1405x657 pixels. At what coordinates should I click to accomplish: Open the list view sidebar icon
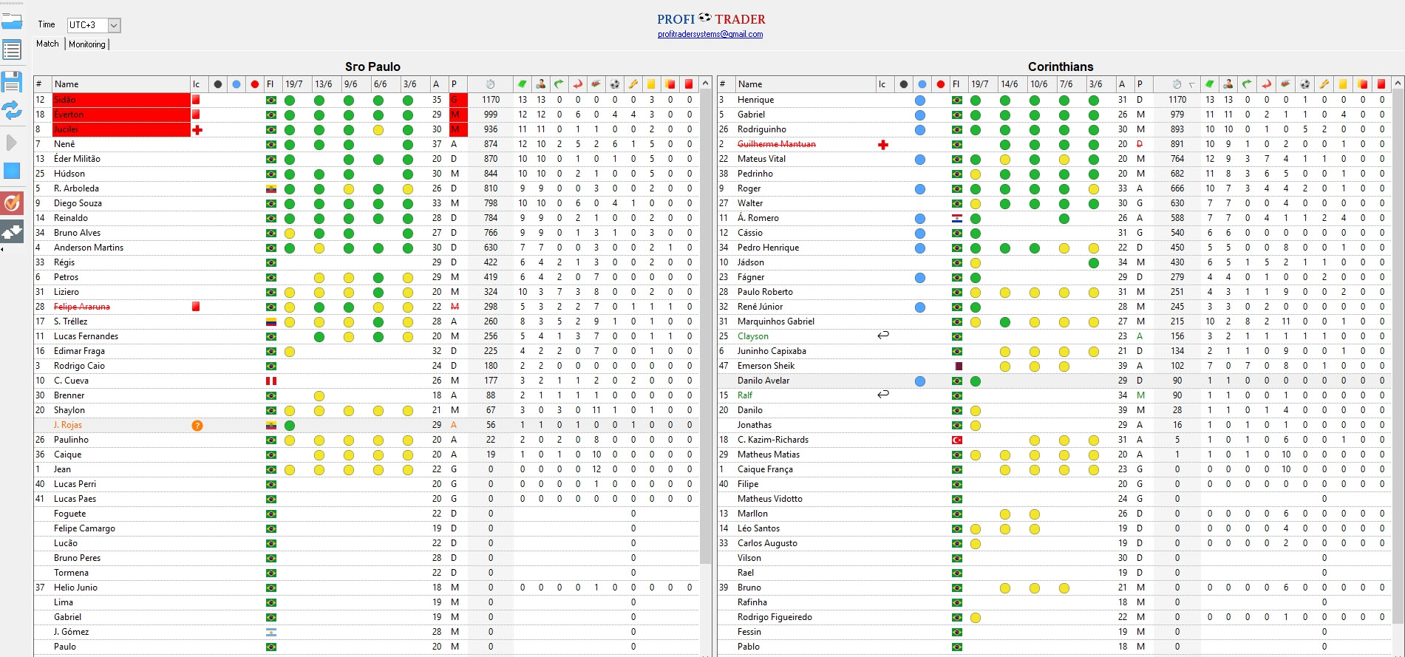point(12,50)
